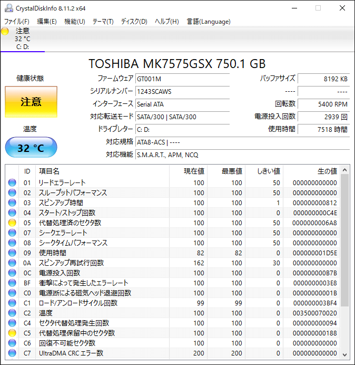Click the バッファサイズ field 8192 KB
The image size is (355, 365).
pos(323,79)
